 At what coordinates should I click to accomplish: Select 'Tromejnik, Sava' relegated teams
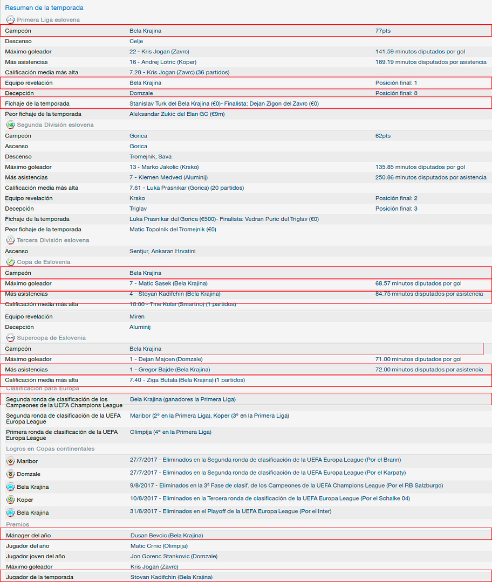coord(151,157)
